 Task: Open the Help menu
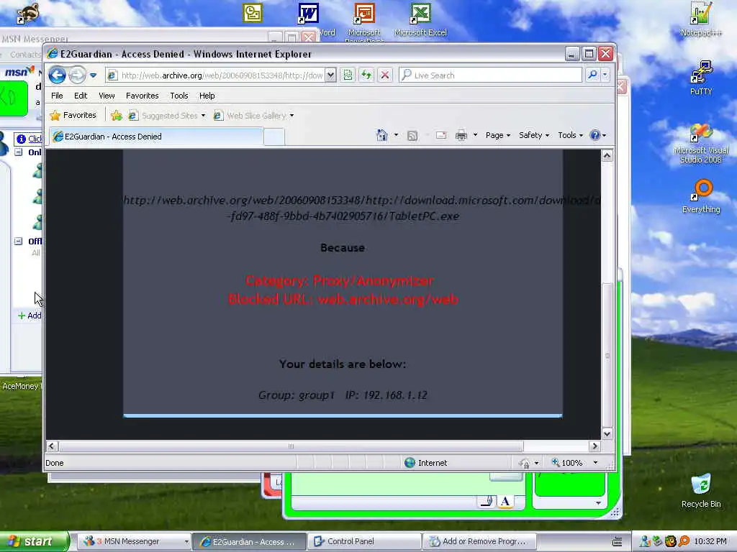tap(207, 96)
